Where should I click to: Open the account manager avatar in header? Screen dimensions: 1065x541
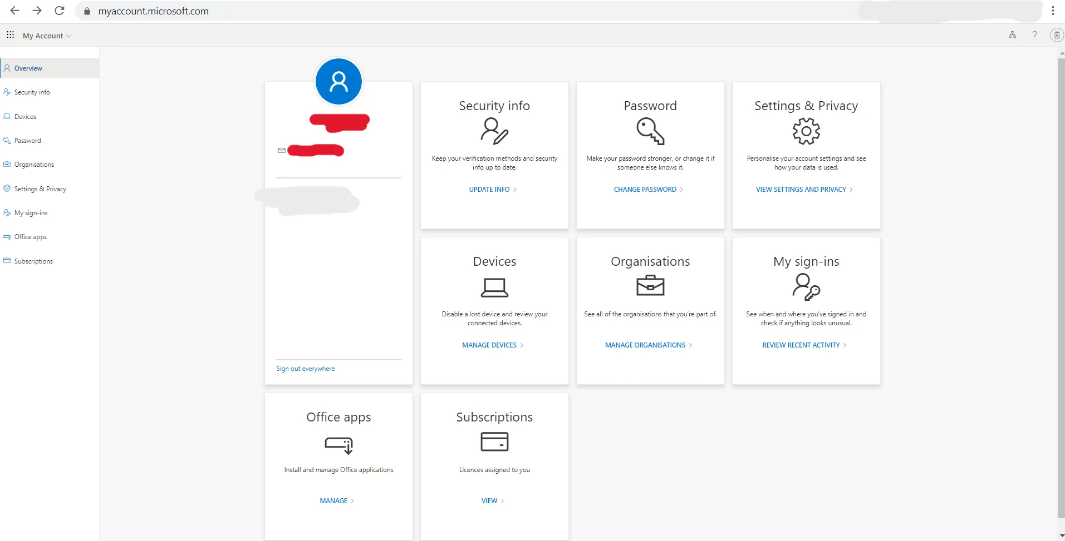[x=1057, y=35]
